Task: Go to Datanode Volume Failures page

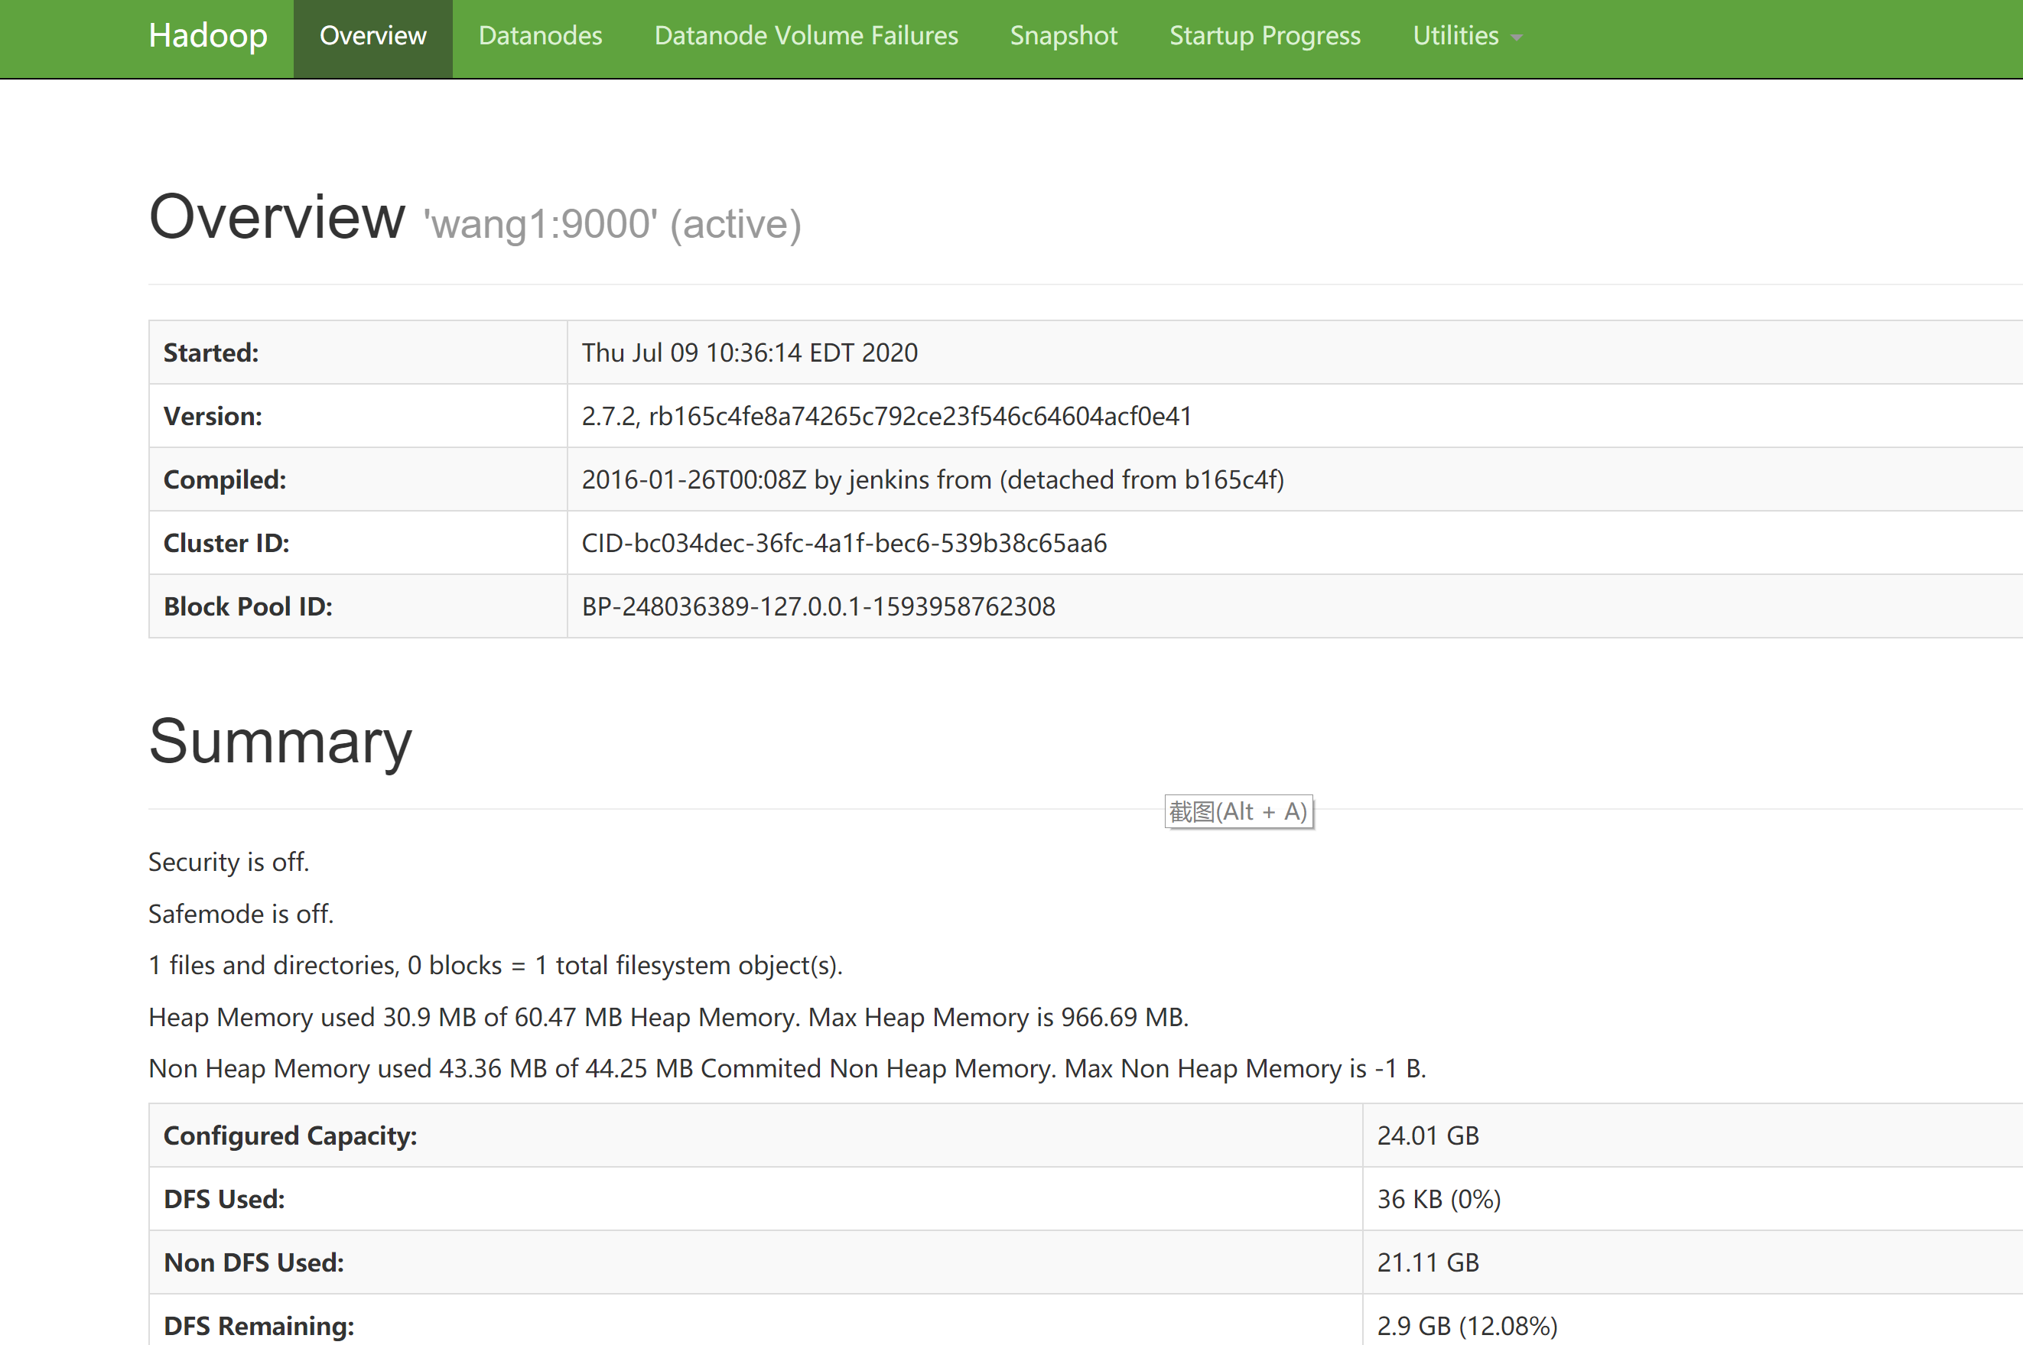Action: (805, 36)
